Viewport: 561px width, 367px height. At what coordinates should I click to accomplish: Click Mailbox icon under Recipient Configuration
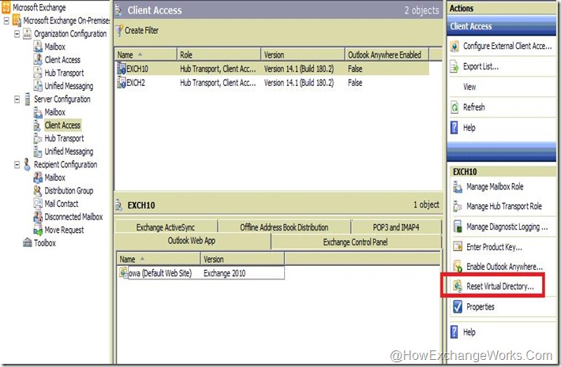(x=38, y=178)
